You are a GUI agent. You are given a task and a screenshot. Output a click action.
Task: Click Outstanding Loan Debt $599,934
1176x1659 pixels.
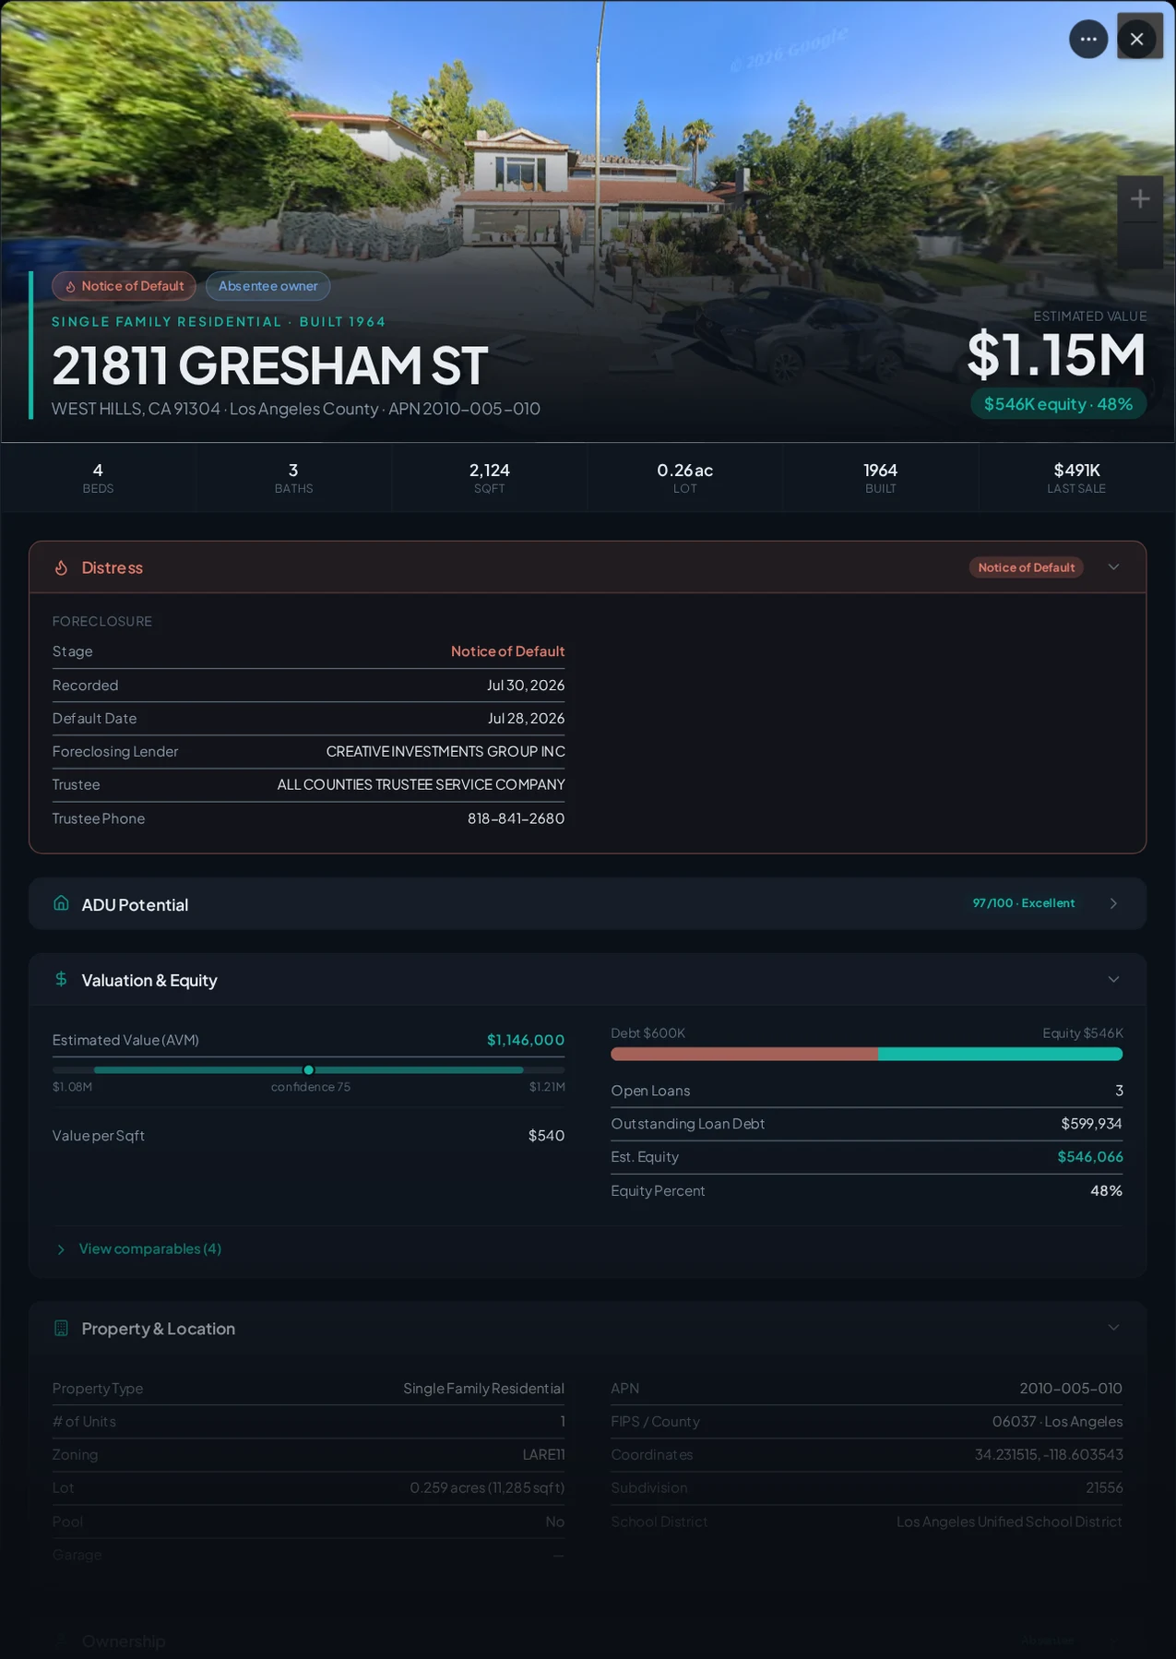(x=1091, y=1124)
